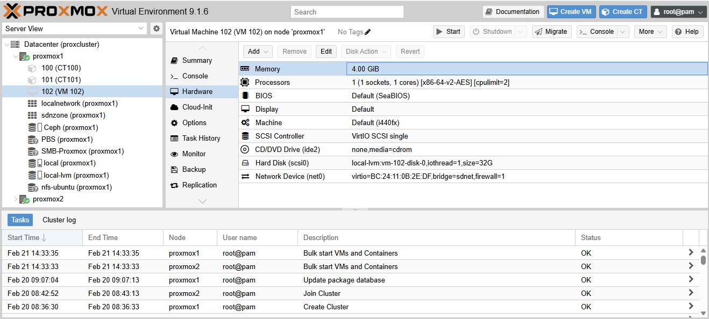The width and height of the screenshot is (709, 319).
Task: Select 102 (VM 102) tree item
Action: pos(82,92)
